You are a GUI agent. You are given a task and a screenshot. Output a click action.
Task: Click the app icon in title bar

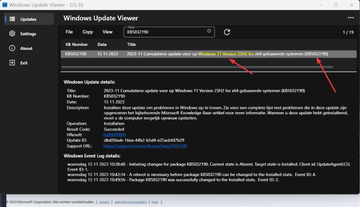coord(4,4)
